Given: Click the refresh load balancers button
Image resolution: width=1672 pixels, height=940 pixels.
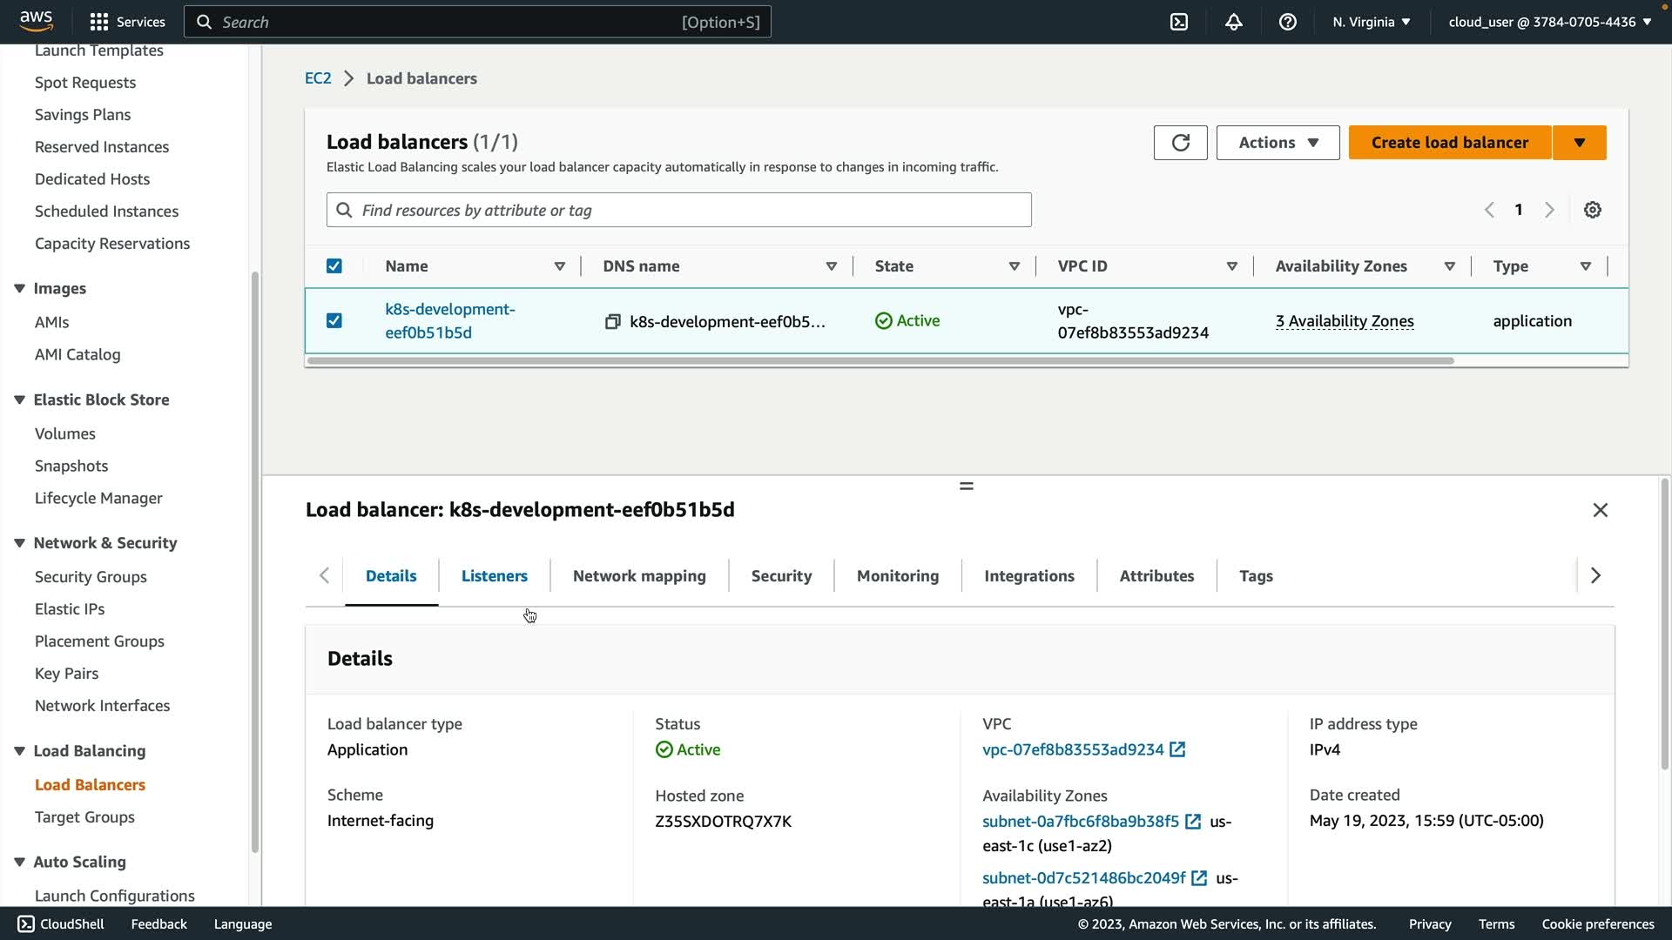Looking at the screenshot, I should [1180, 143].
